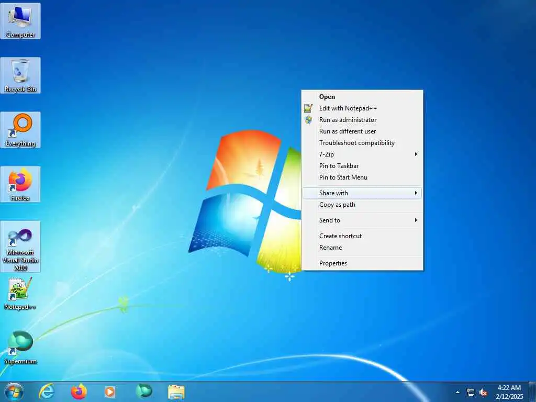This screenshot has height=402, width=536.
Task: Choose Create shortcut
Action: [x=362, y=236]
